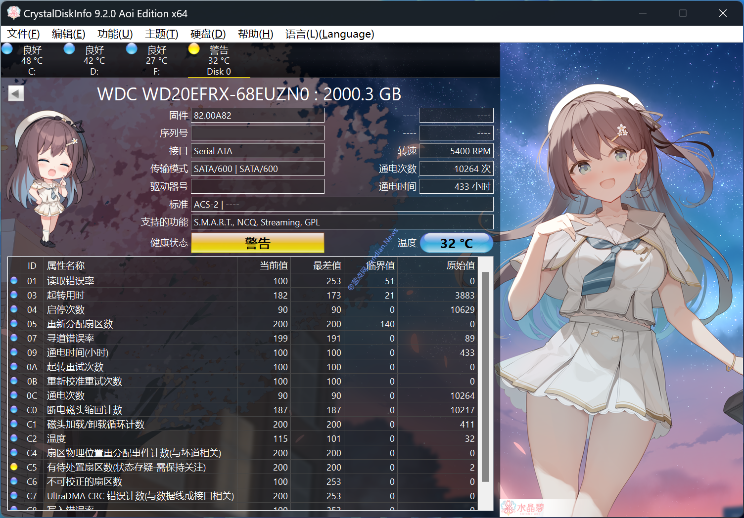The width and height of the screenshot is (744, 518).
Task: Click the blue status orb for drive C:
Action: pyautogui.click(x=7, y=49)
